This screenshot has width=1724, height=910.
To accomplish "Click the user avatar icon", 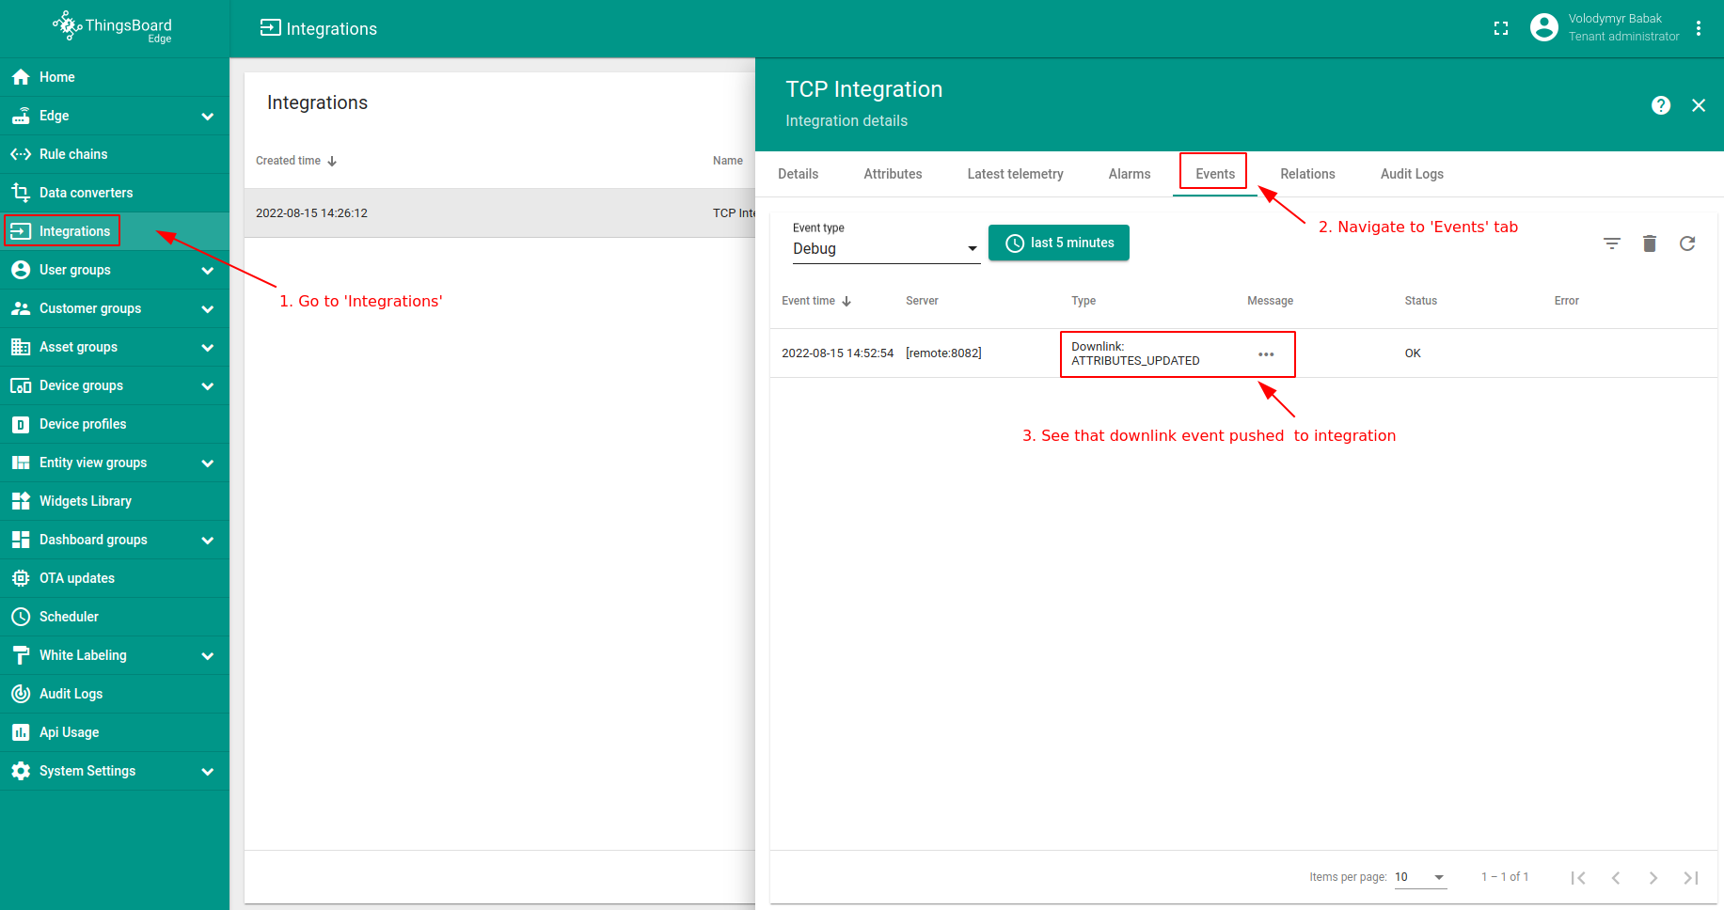I will tap(1543, 28).
